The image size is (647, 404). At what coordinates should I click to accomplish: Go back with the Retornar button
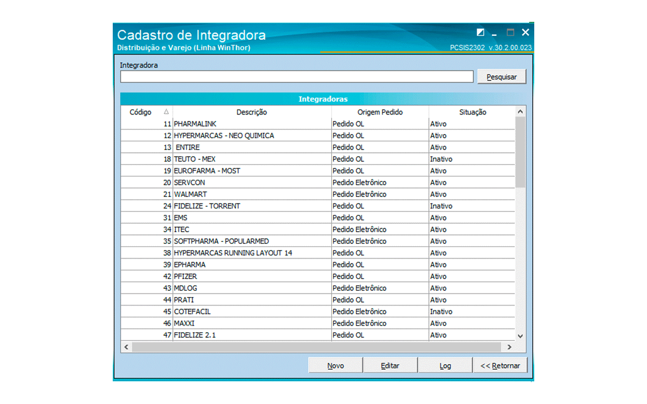pyautogui.click(x=500, y=366)
